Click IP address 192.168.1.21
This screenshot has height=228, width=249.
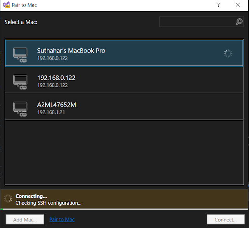51,112
